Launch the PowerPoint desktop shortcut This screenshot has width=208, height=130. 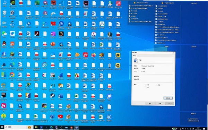click(53, 44)
